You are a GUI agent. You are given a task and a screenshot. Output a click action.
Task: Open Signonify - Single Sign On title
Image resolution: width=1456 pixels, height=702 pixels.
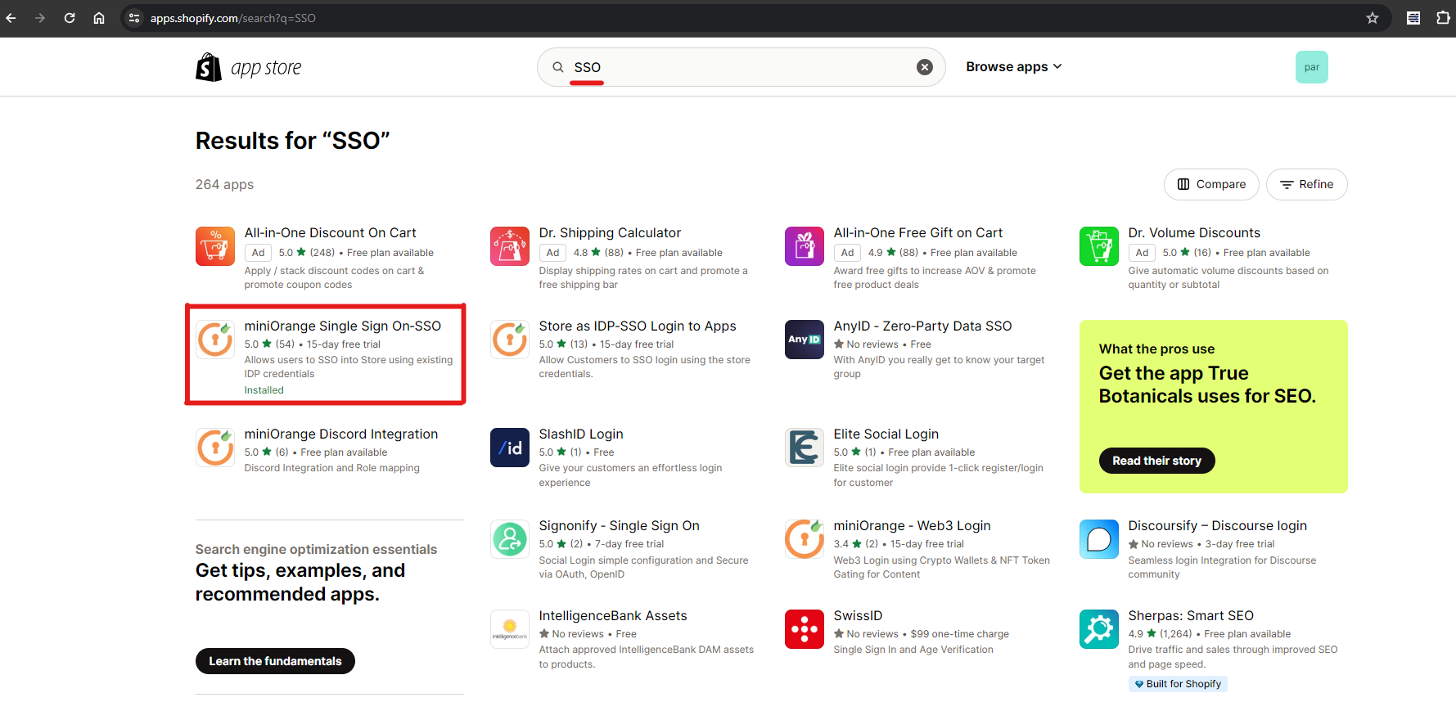(x=619, y=525)
